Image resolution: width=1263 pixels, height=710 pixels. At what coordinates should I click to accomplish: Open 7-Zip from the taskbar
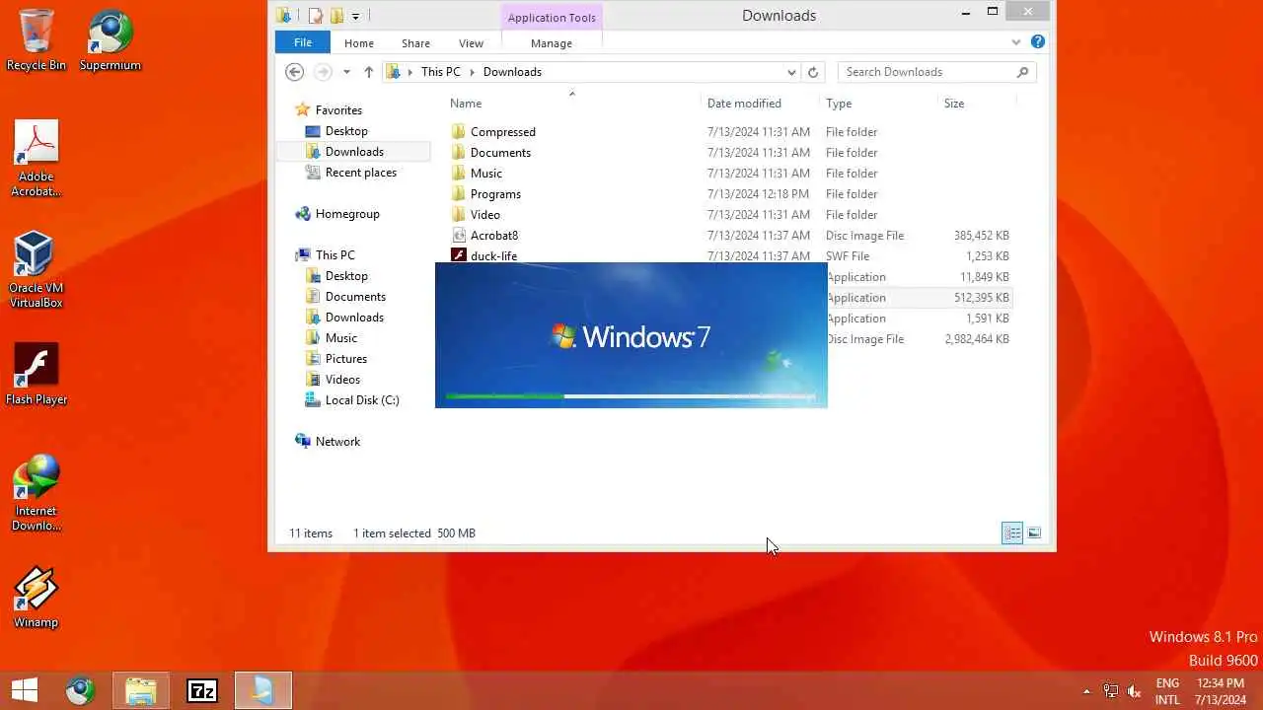[202, 690]
